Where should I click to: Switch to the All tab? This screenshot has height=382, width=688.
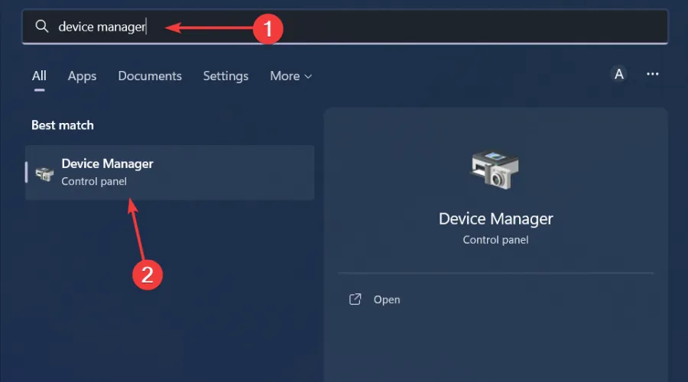(39, 76)
